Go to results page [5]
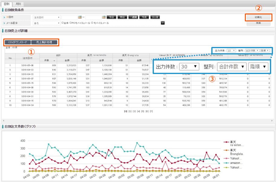Image resolution: width=276 pixels, height=182 pixels. coord(143,111)
